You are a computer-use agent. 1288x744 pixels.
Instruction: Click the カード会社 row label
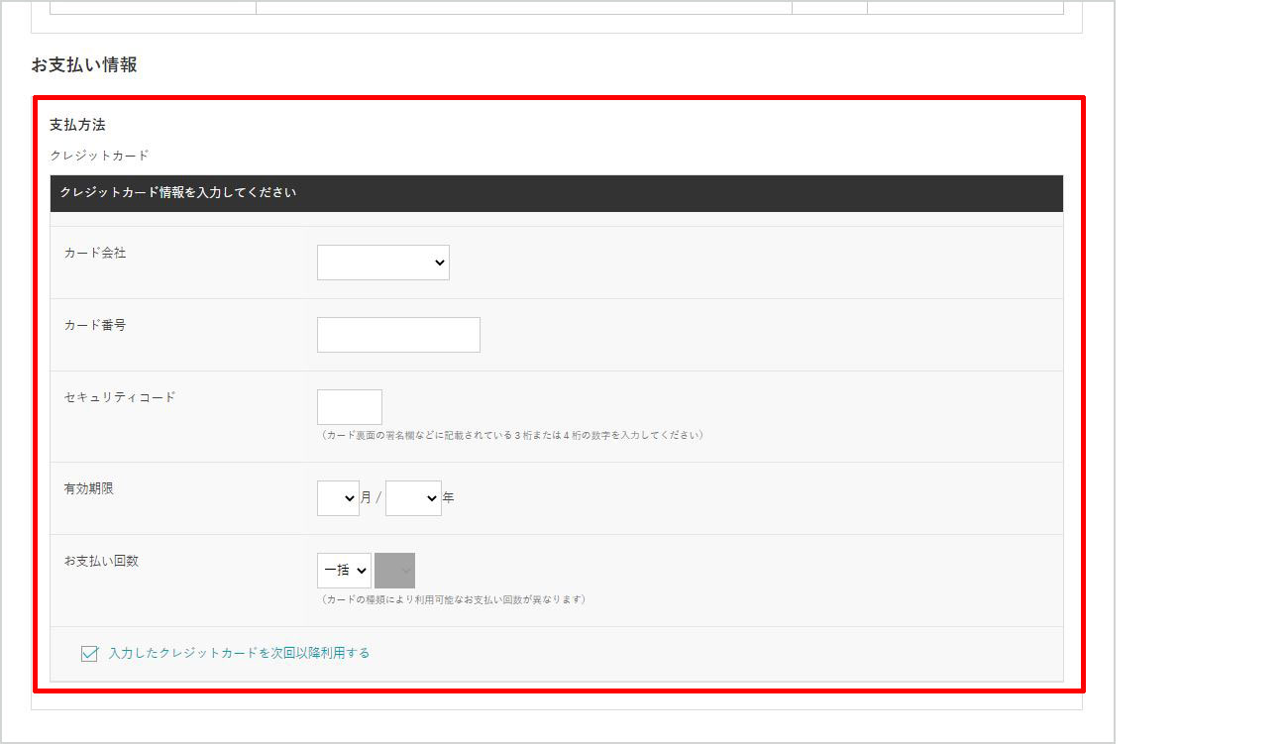[95, 253]
